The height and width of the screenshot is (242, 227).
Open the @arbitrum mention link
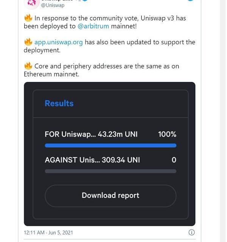pyautogui.click(x=93, y=26)
